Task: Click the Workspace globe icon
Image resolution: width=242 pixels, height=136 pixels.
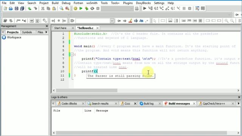Action: pos(4,37)
